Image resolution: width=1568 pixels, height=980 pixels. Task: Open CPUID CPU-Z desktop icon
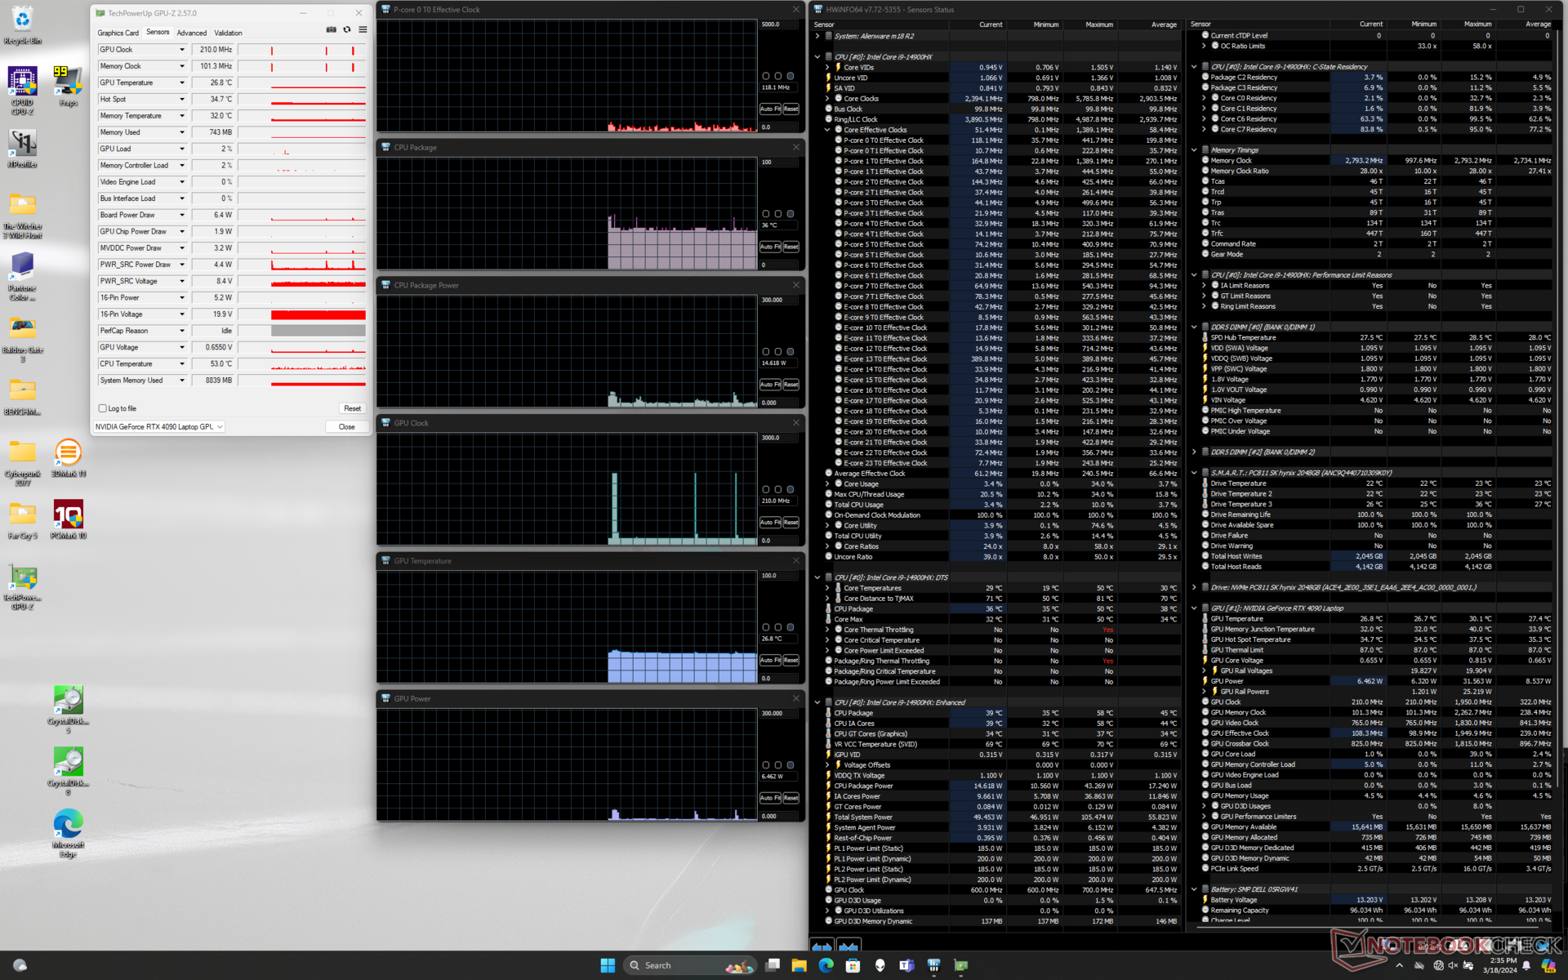click(22, 91)
